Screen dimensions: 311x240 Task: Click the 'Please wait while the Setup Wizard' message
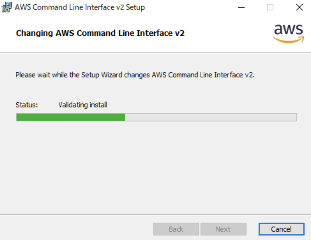point(135,75)
